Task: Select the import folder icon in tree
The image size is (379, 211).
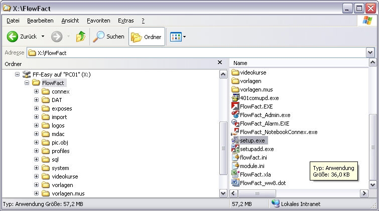Action: click(46, 117)
